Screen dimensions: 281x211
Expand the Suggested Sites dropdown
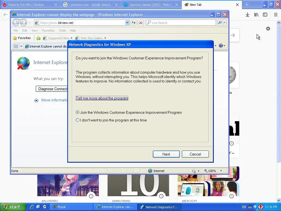[x=71, y=38]
